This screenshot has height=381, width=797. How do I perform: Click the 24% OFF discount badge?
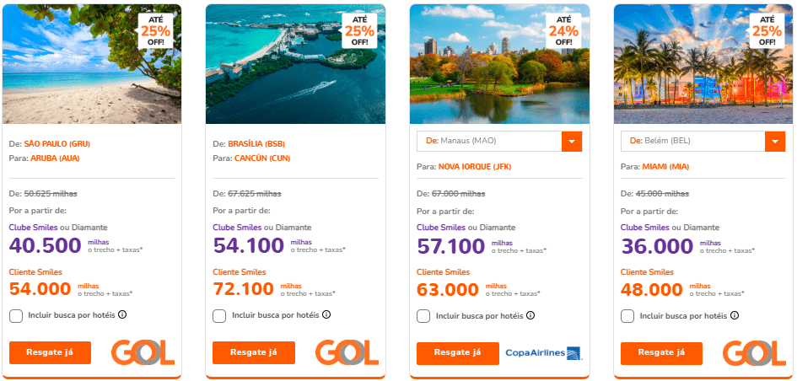tap(564, 30)
